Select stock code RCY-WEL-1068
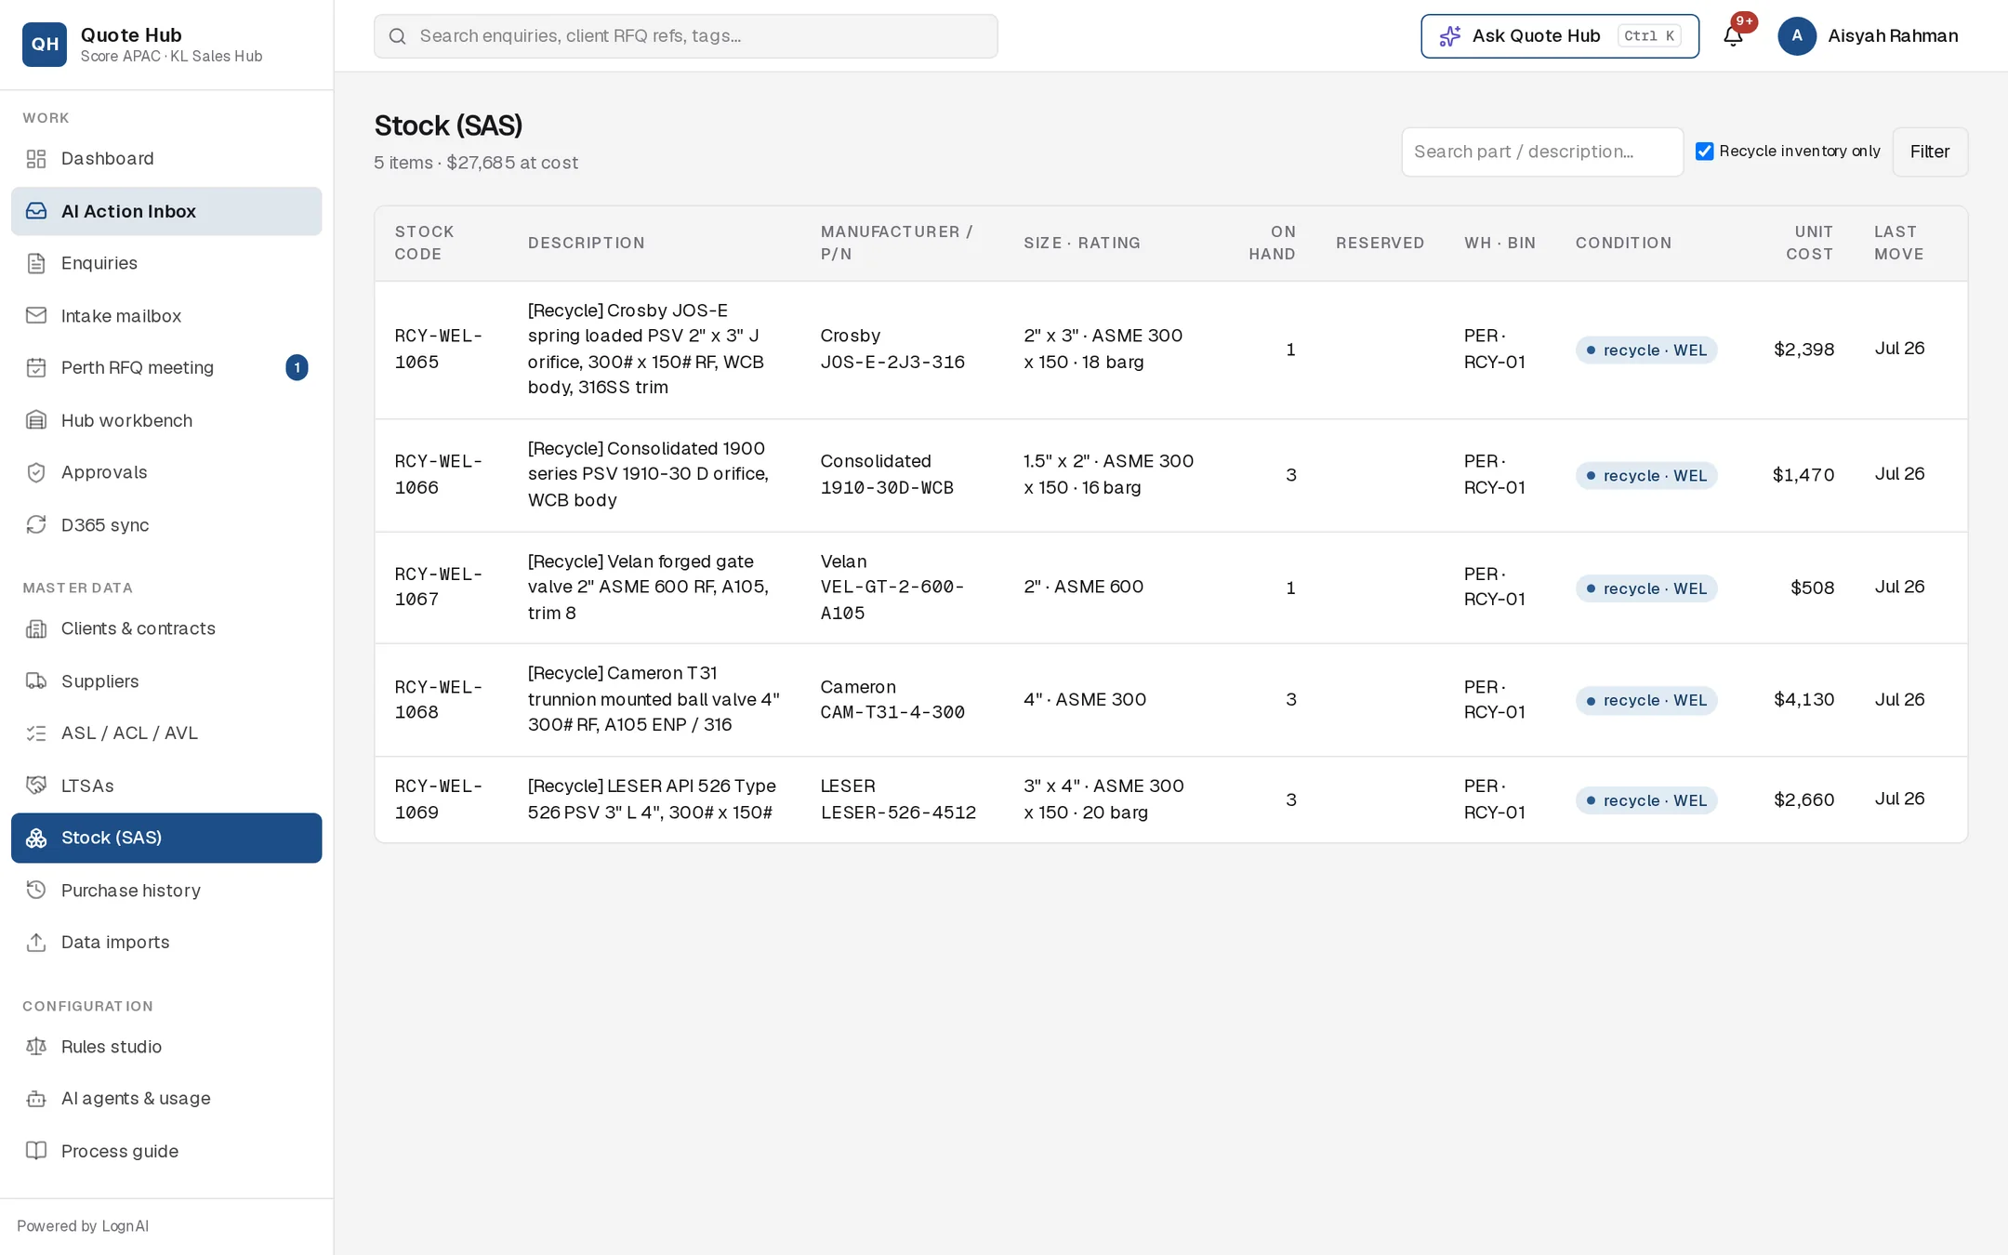This screenshot has width=2008, height=1255. pyautogui.click(x=438, y=699)
